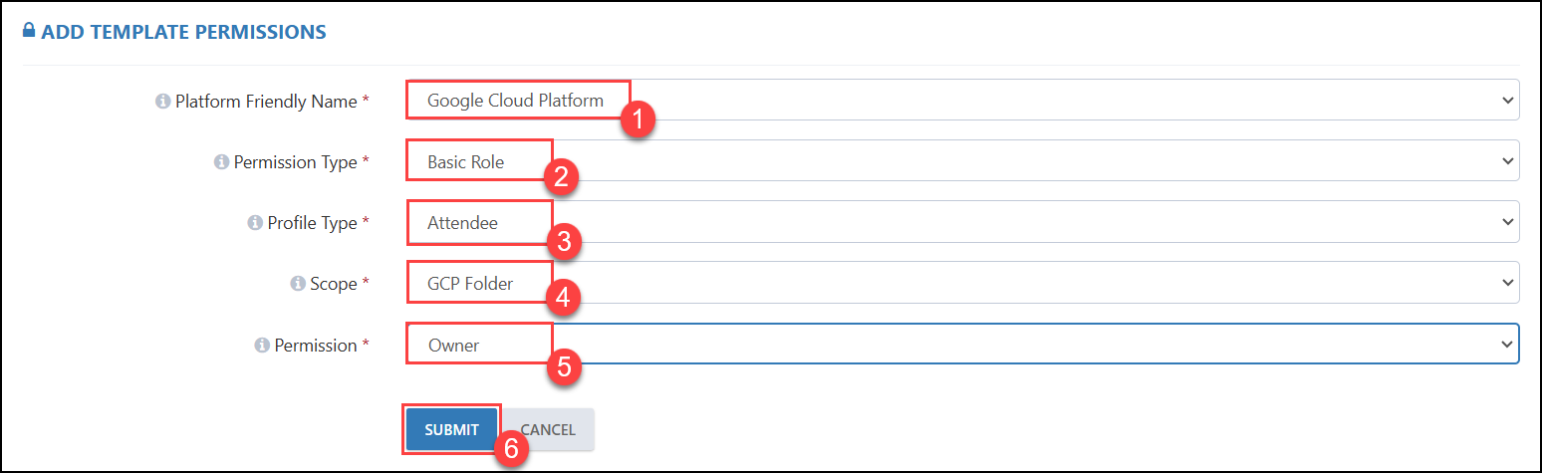Click the Add Template Permissions heading
This screenshot has width=1542, height=473.
tap(183, 32)
